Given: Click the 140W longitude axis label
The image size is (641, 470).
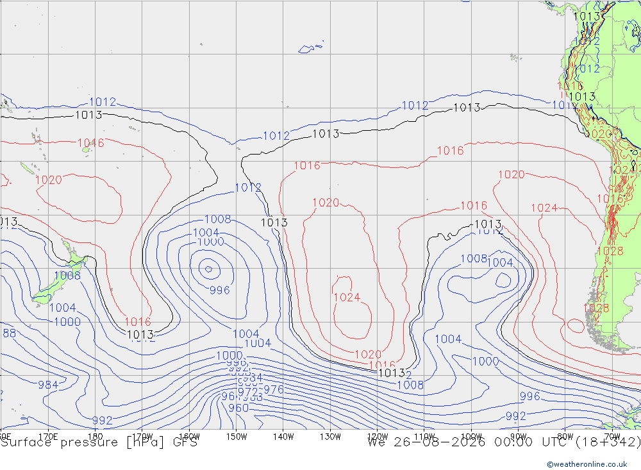Looking at the screenshot, I should coord(283,437).
